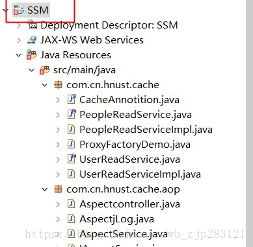Image resolution: width=253 pixels, height=247 pixels.
Task: Open UserReadServiceImpl.java
Action: pos(140,174)
